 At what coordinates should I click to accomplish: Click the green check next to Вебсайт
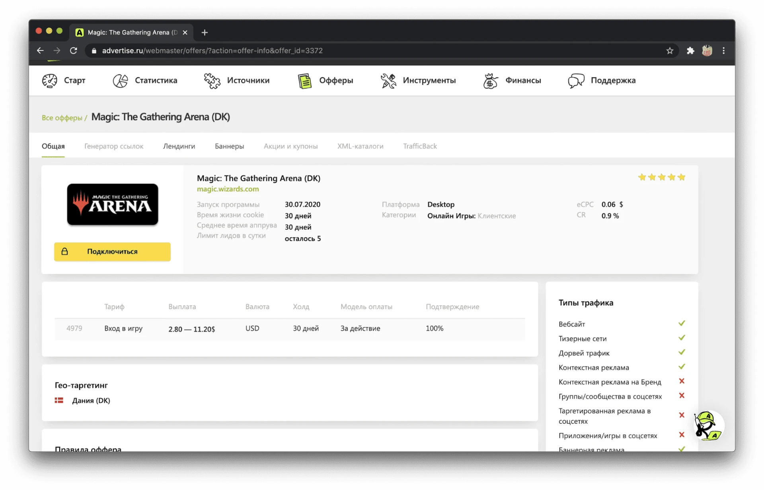682,323
